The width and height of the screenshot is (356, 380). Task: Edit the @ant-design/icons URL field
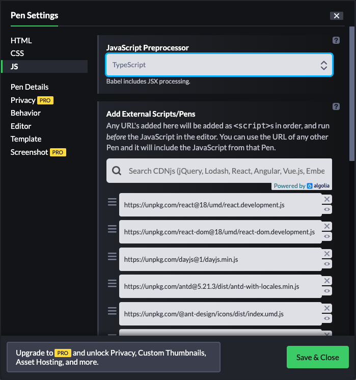pyautogui.click(x=221, y=314)
